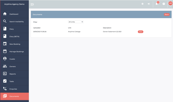The image size is (173, 102).
Task: Click the Dashboard home icon
Action: tap(5, 14)
